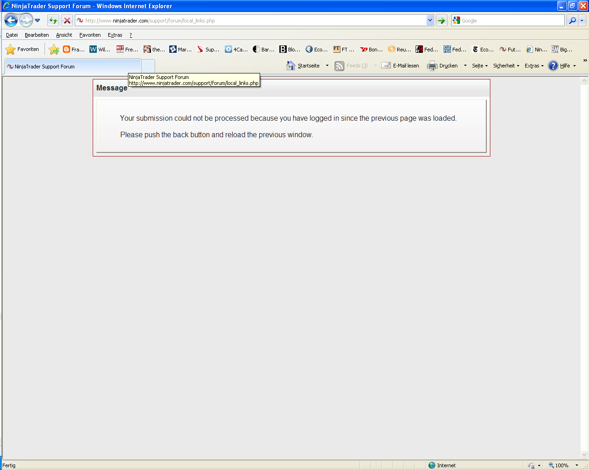Print page with Drucken button
Viewport: 589px width, 470px height.
coord(442,66)
